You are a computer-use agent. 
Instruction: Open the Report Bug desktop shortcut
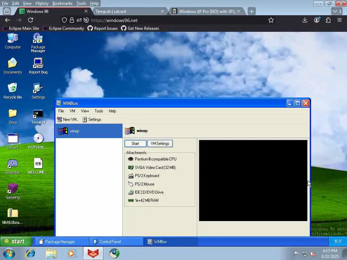point(38,66)
